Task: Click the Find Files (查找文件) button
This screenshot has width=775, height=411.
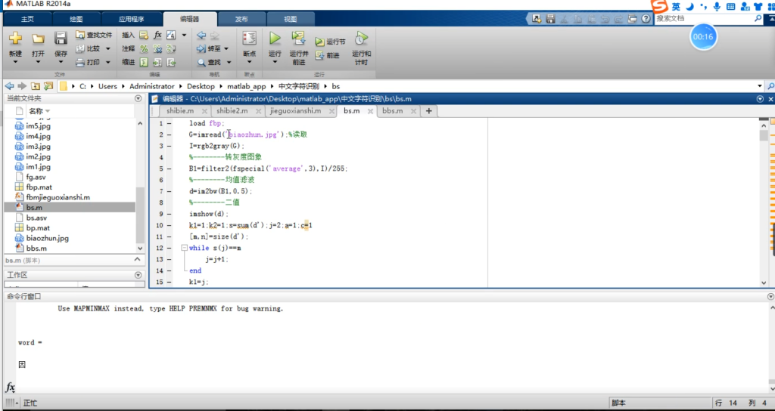Action: (94, 35)
